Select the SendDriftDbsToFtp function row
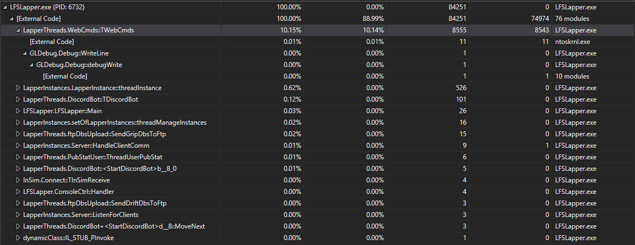Screen dimensions: 635x245 pos(95,203)
